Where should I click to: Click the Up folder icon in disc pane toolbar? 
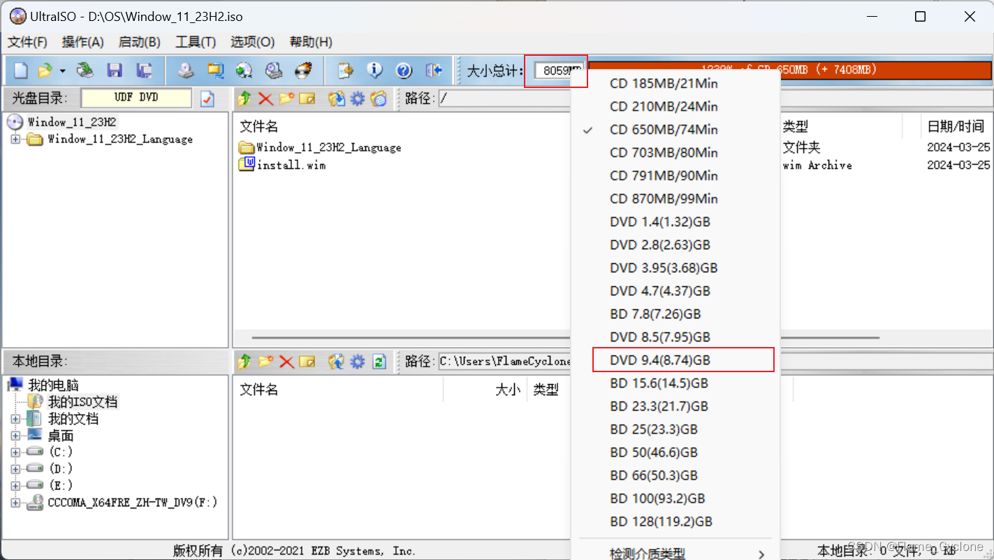pos(244,99)
